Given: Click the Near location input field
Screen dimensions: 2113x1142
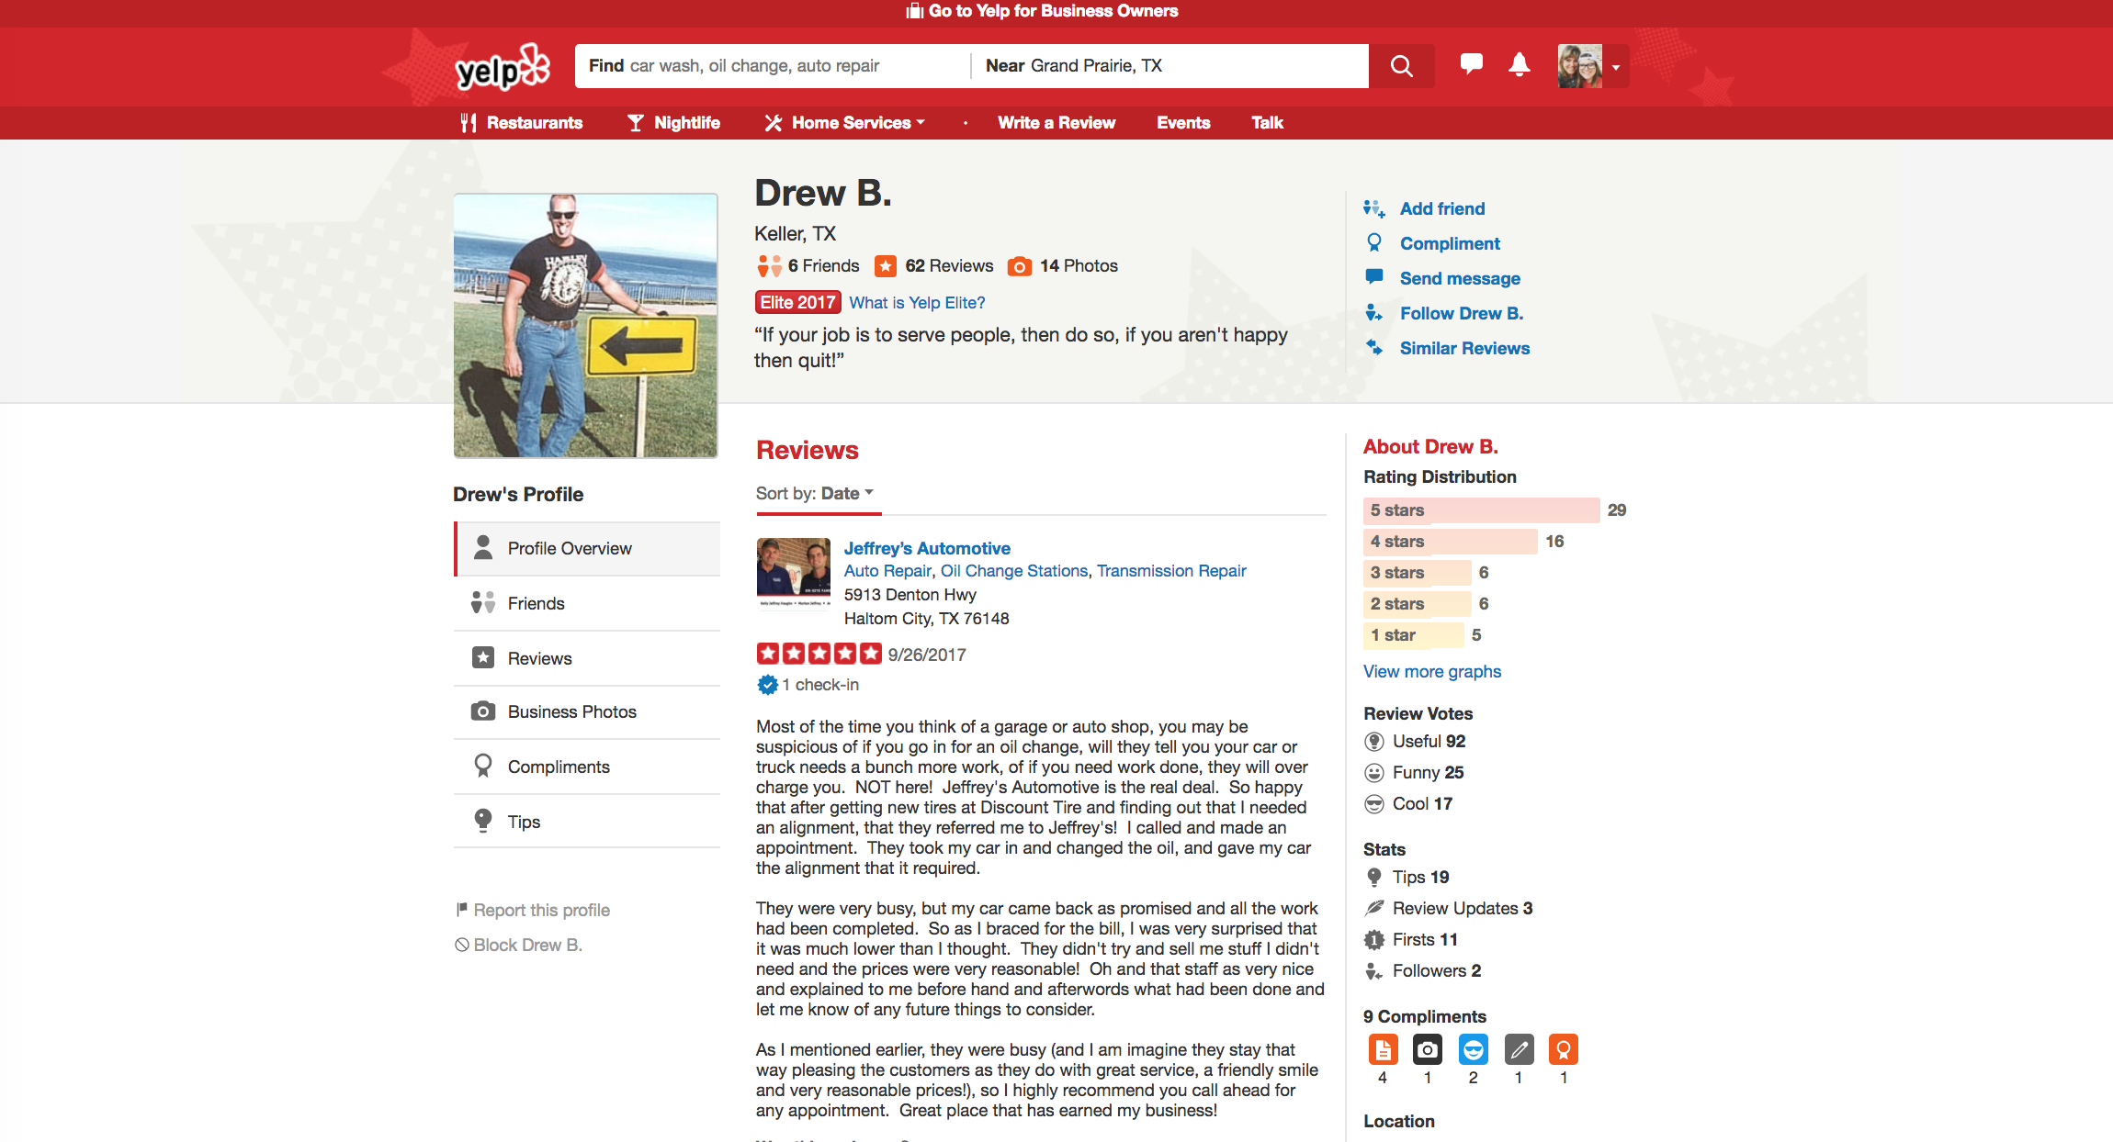Looking at the screenshot, I should click(x=1170, y=66).
